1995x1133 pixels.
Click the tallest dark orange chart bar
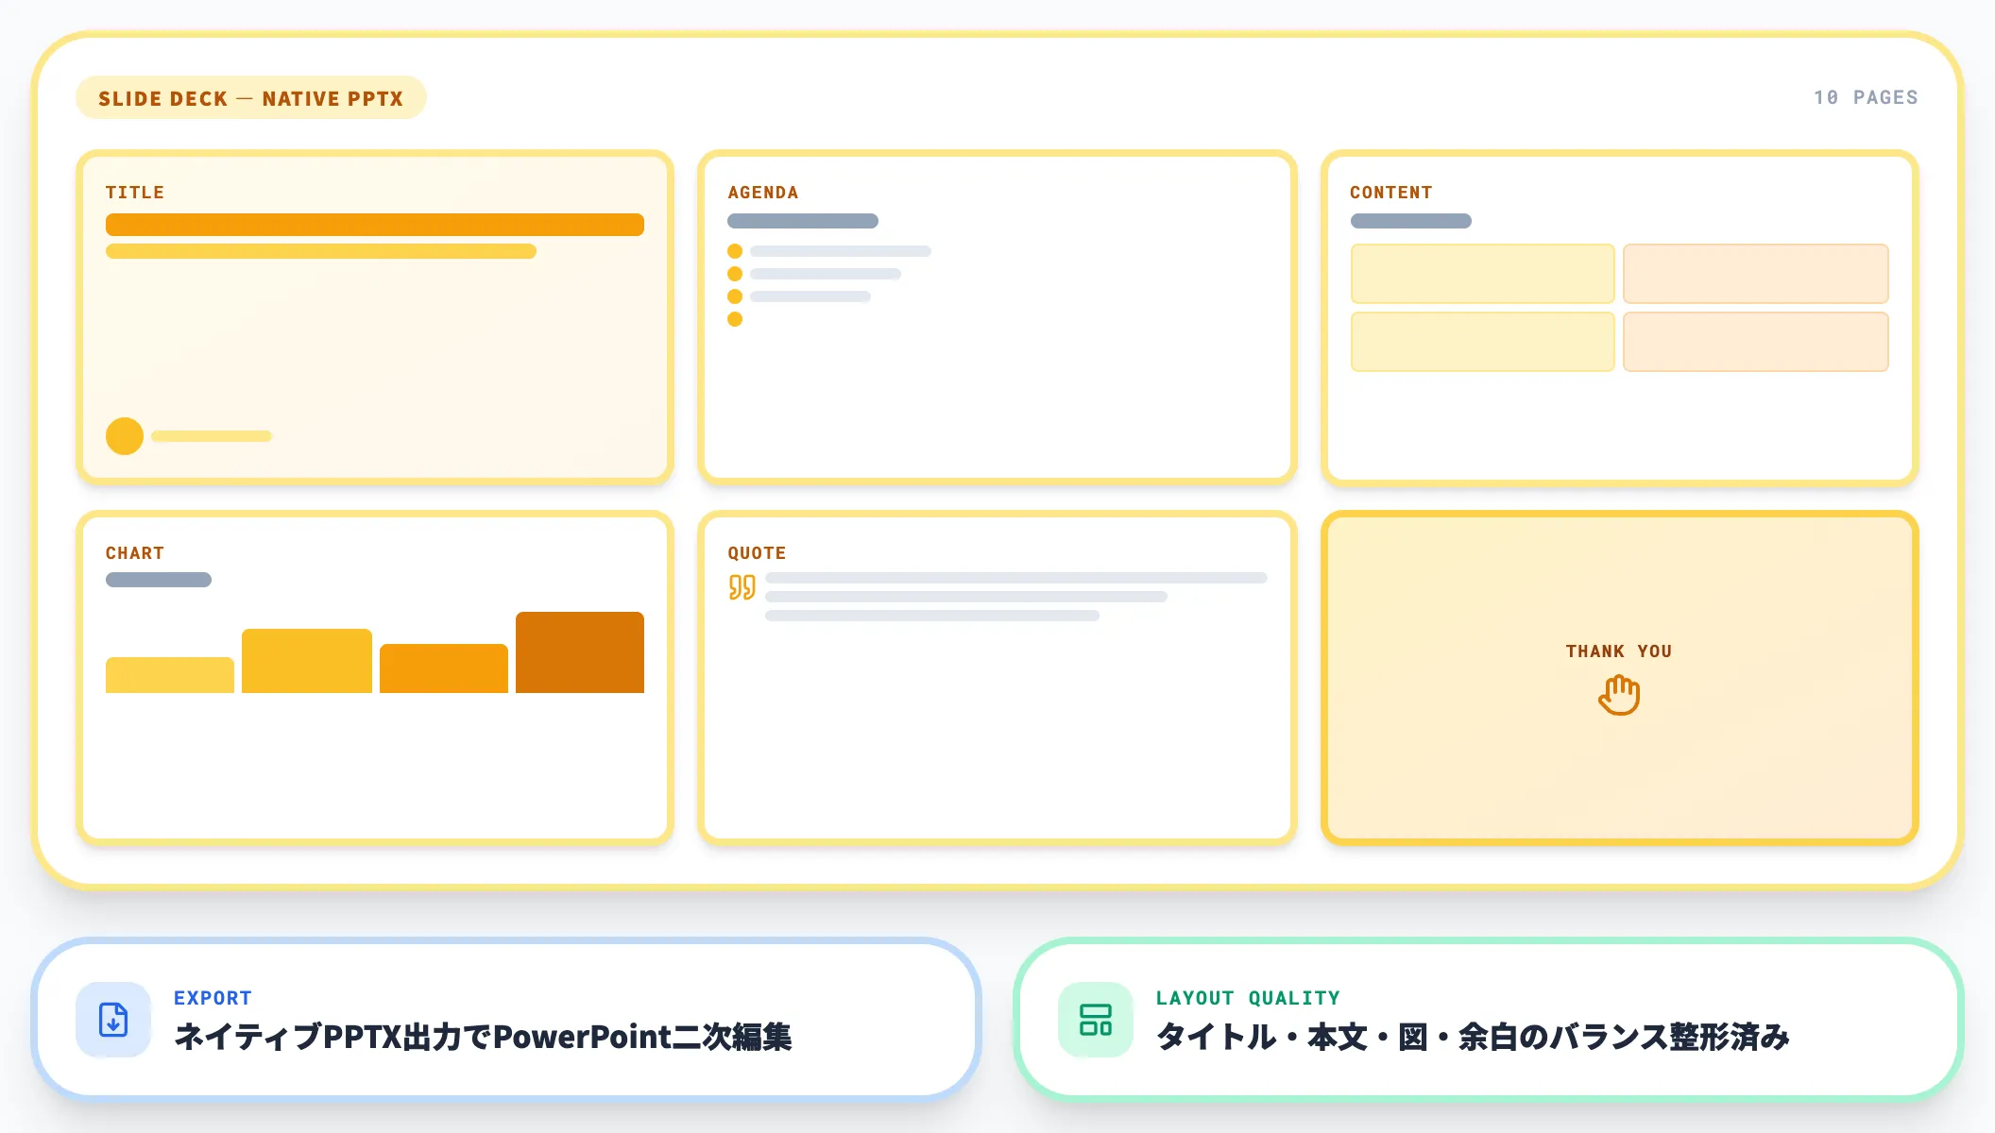pyautogui.click(x=580, y=652)
